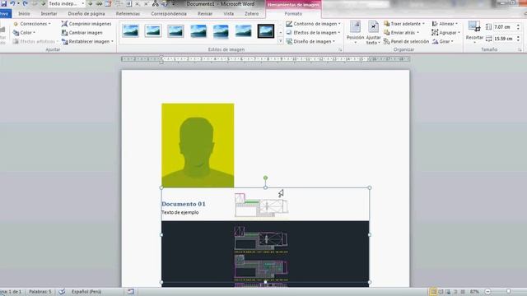The height and width of the screenshot is (296, 527).
Task: Click Enviar atrás
Action: [x=402, y=33]
